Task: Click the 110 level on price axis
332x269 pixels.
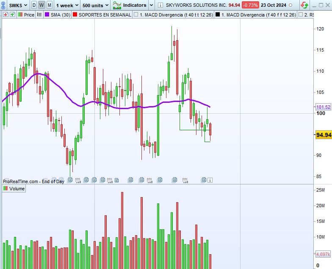Action: click(320, 71)
